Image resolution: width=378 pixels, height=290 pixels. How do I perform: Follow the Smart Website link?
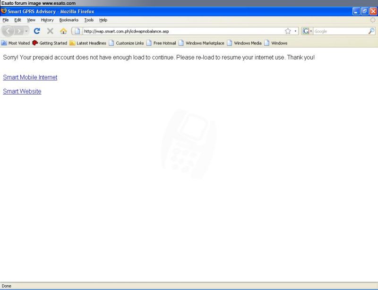click(x=22, y=91)
